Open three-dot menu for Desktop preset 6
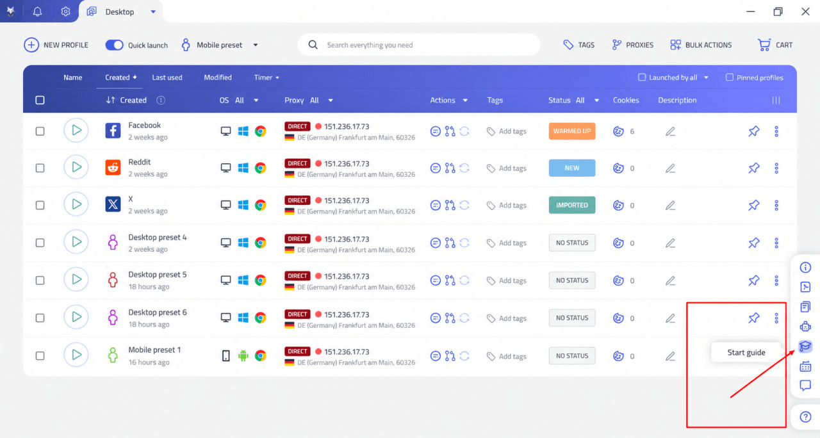This screenshot has height=438, width=820. click(776, 318)
